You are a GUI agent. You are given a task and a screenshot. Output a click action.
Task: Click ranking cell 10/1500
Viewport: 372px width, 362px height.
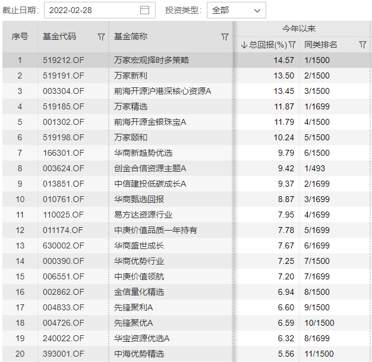pyautogui.click(x=319, y=323)
